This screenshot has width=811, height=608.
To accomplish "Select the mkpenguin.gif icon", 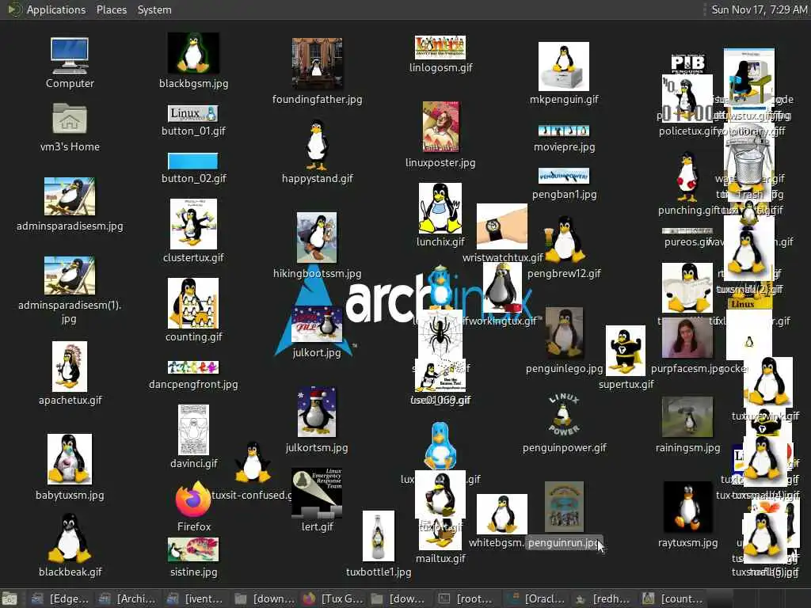I will click(x=564, y=66).
